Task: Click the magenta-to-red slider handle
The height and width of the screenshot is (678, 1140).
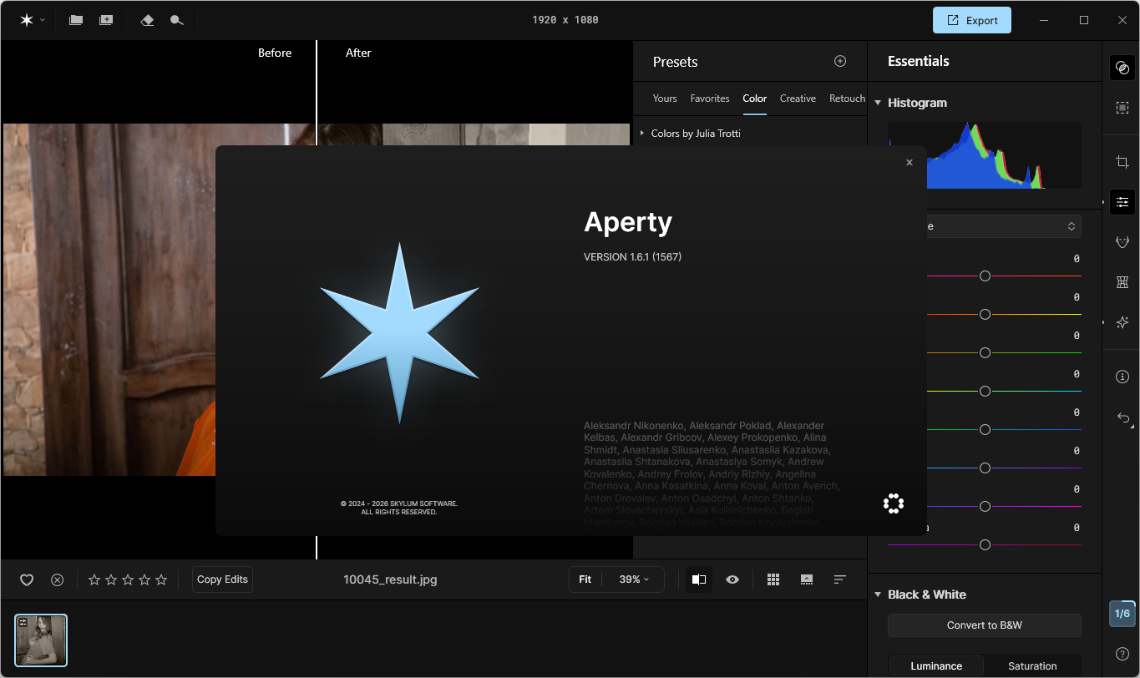Action: point(985,276)
